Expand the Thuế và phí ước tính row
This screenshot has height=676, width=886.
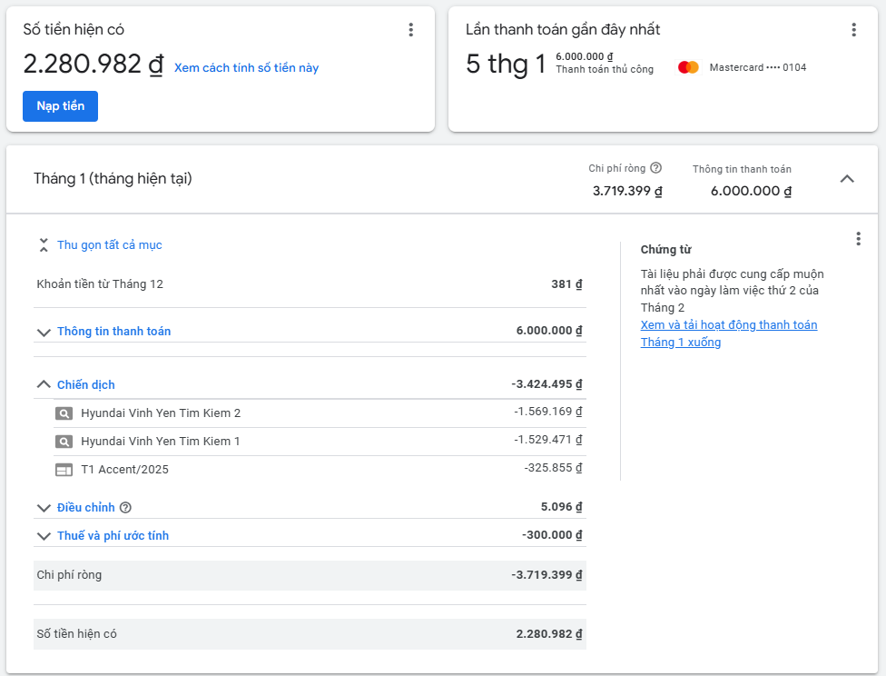[44, 536]
